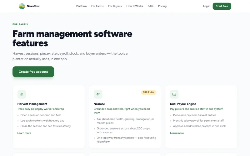Click 'Approve and download payslips in one click'
The image size is (250, 156).
coord(199,126)
